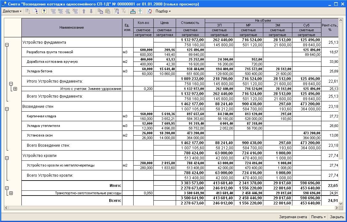Screen dimensions: 347x222
Task: Click the Затратная смета button
Action: click(x=293, y=217)
